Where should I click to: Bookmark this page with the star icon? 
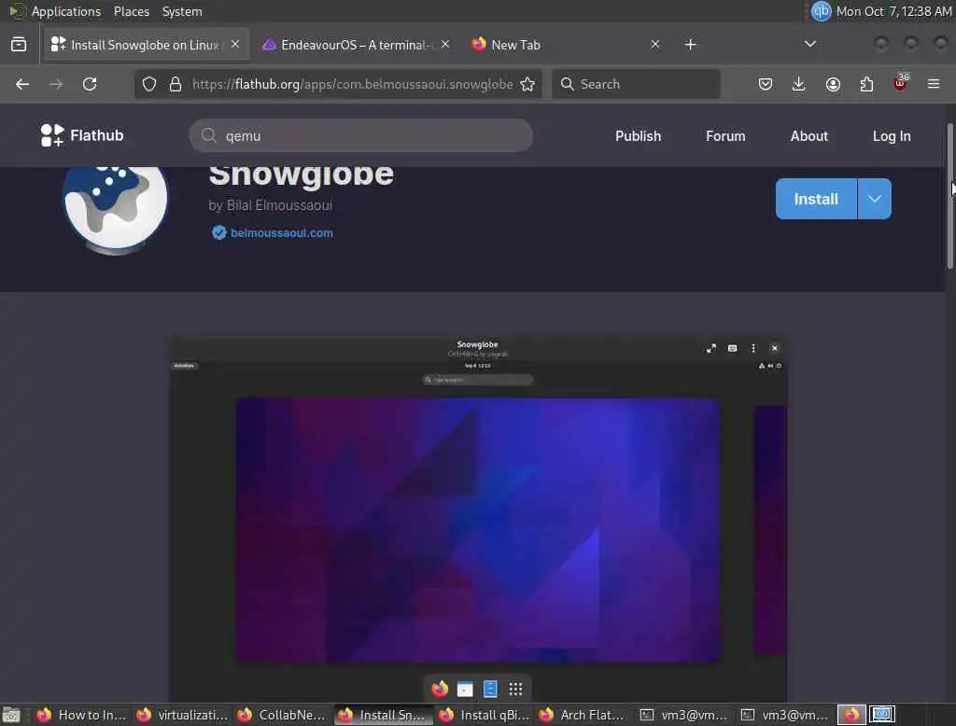528,84
